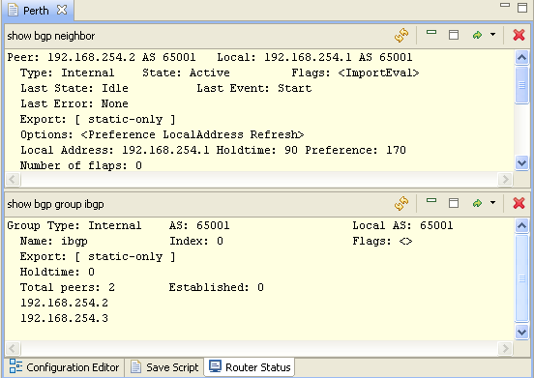
Task: Open dropdown arrow in bgp group panel toolbar
Action: (492, 203)
